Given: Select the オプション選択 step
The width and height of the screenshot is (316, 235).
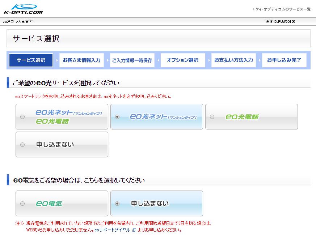Looking at the screenshot, I should coord(183,60).
